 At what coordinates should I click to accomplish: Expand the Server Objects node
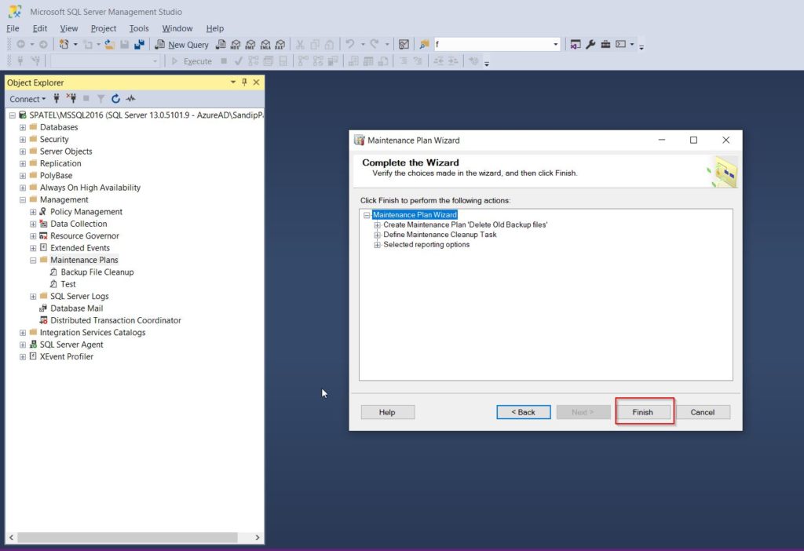[x=23, y=151]
